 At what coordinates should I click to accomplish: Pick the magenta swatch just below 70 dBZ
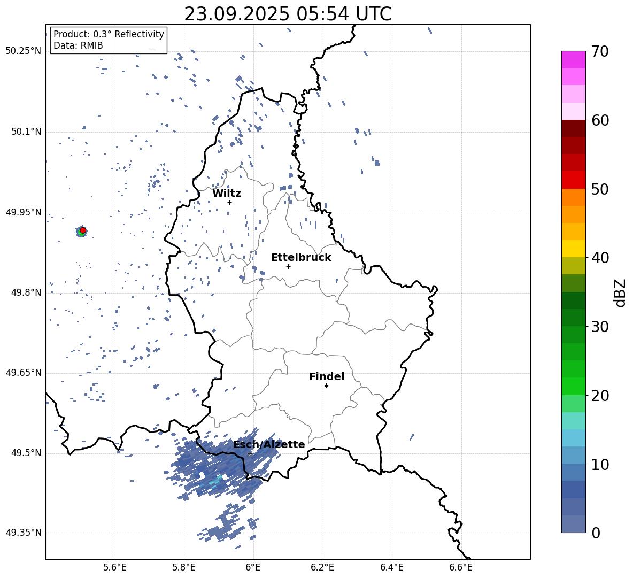(x=573, y=60)
